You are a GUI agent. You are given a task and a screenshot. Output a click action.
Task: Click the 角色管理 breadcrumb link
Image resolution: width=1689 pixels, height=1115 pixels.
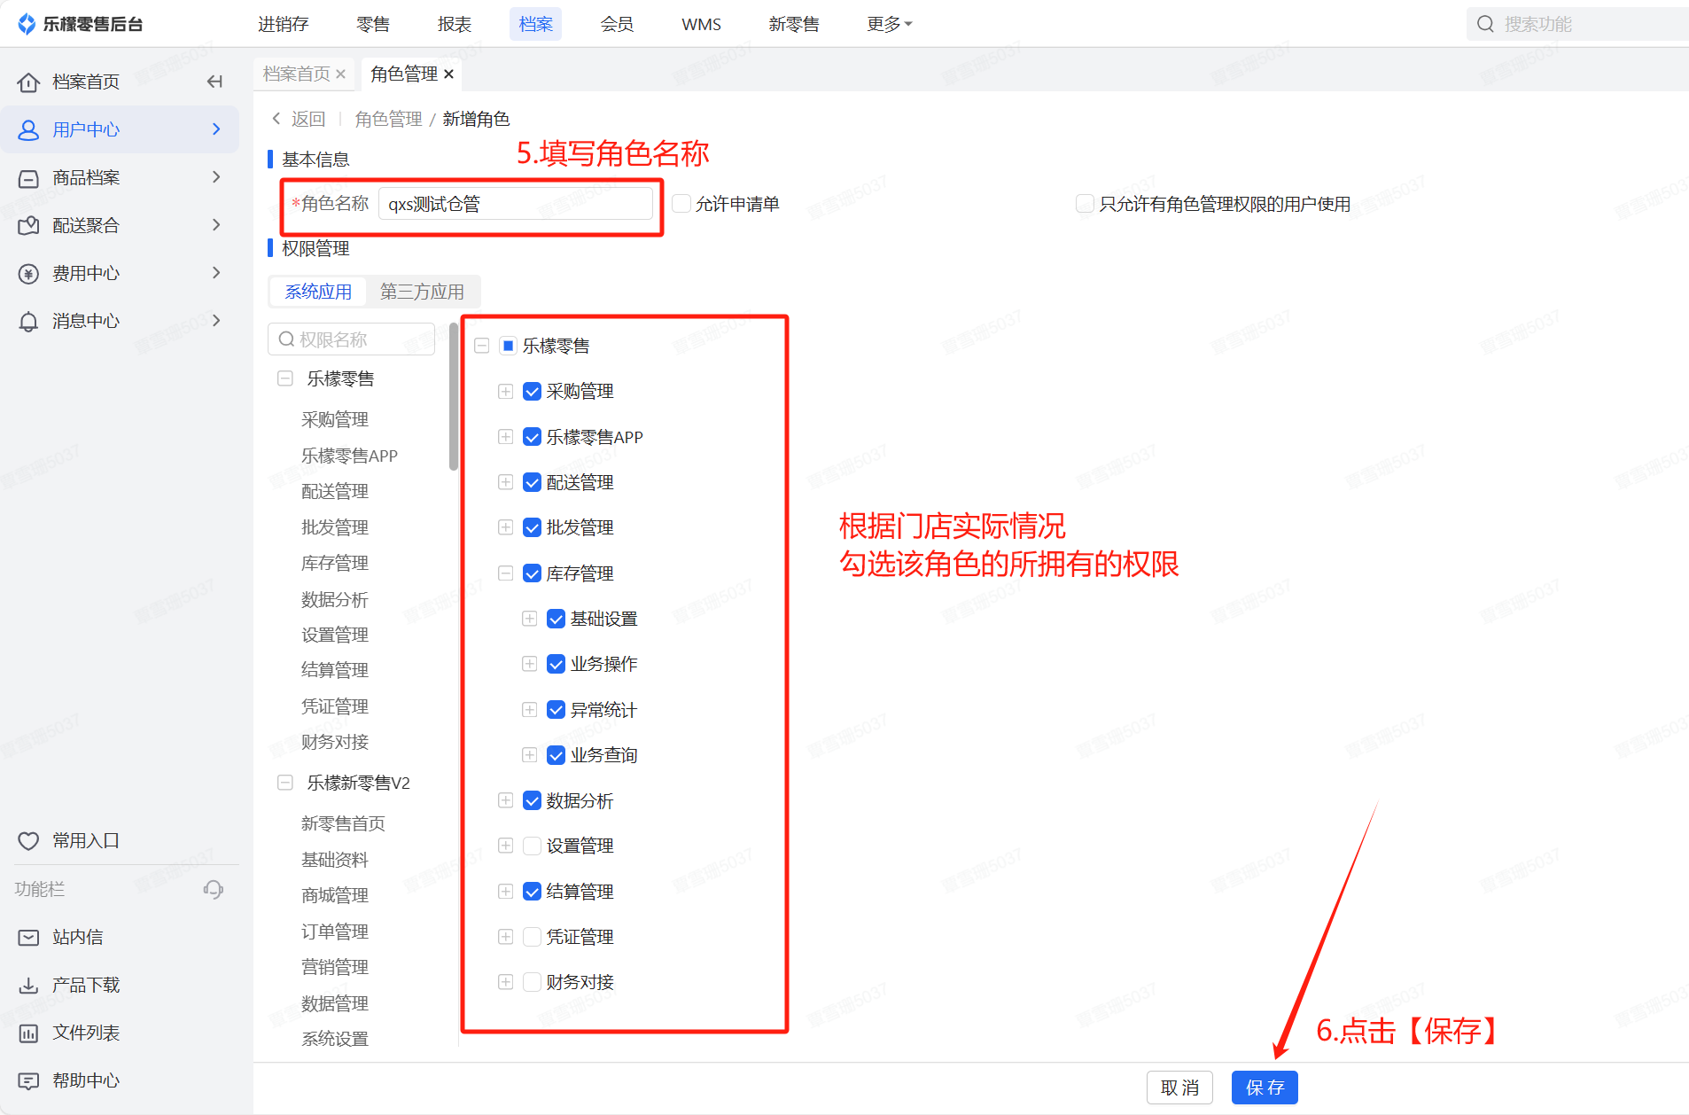click(388, 119)
